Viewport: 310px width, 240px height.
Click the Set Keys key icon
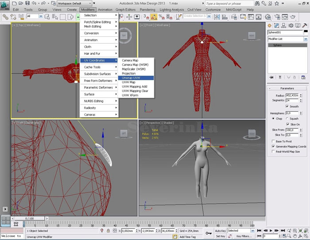point(209,233)
